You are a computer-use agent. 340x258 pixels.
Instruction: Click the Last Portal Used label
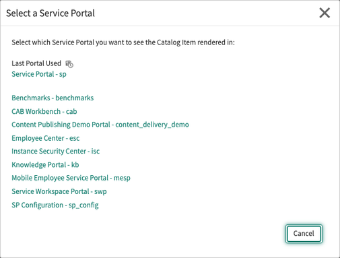click(36, 63)
